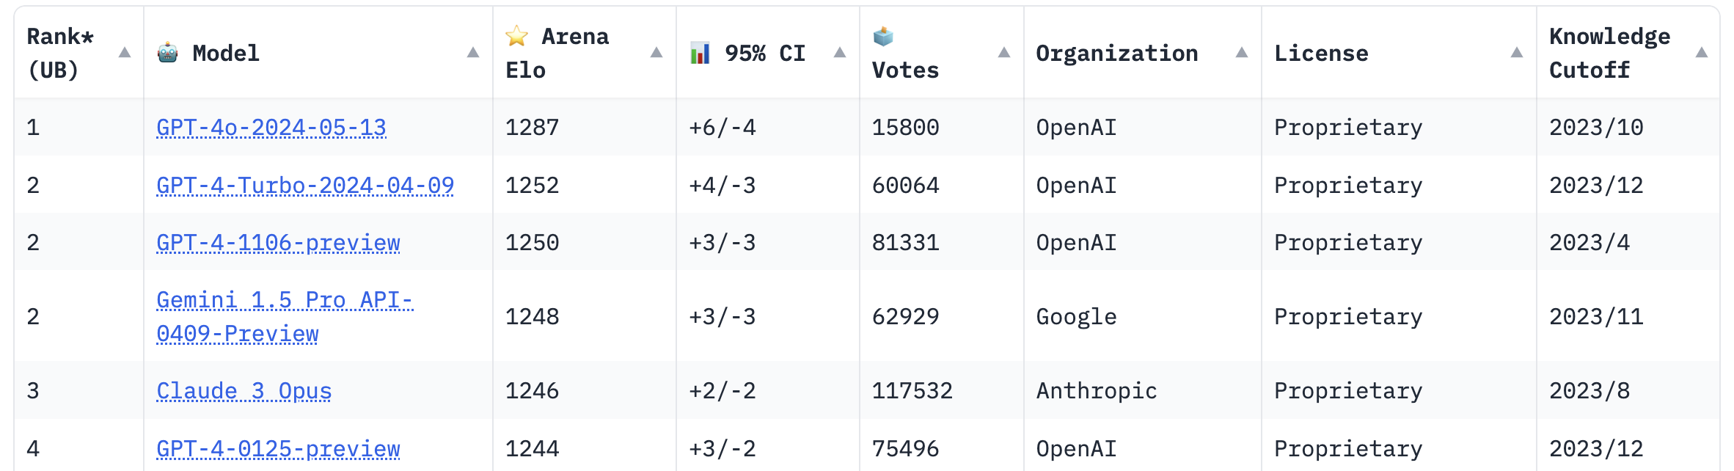Click the star icon beside Arena Elo

pos(517,35)
